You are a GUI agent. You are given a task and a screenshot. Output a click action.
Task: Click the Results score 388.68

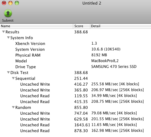tap(81, 32)
